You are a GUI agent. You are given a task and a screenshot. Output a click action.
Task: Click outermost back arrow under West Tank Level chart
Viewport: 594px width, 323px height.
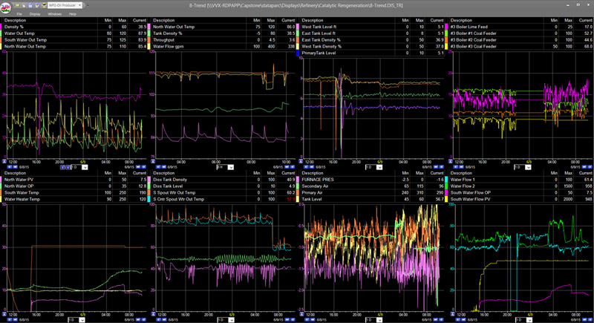tap(306, 167)
